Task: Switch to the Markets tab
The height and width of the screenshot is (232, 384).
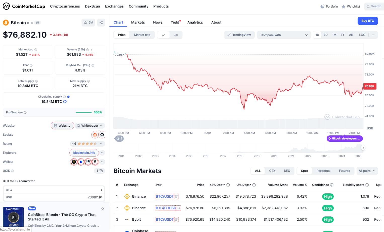Action: [x=138, y=22]
